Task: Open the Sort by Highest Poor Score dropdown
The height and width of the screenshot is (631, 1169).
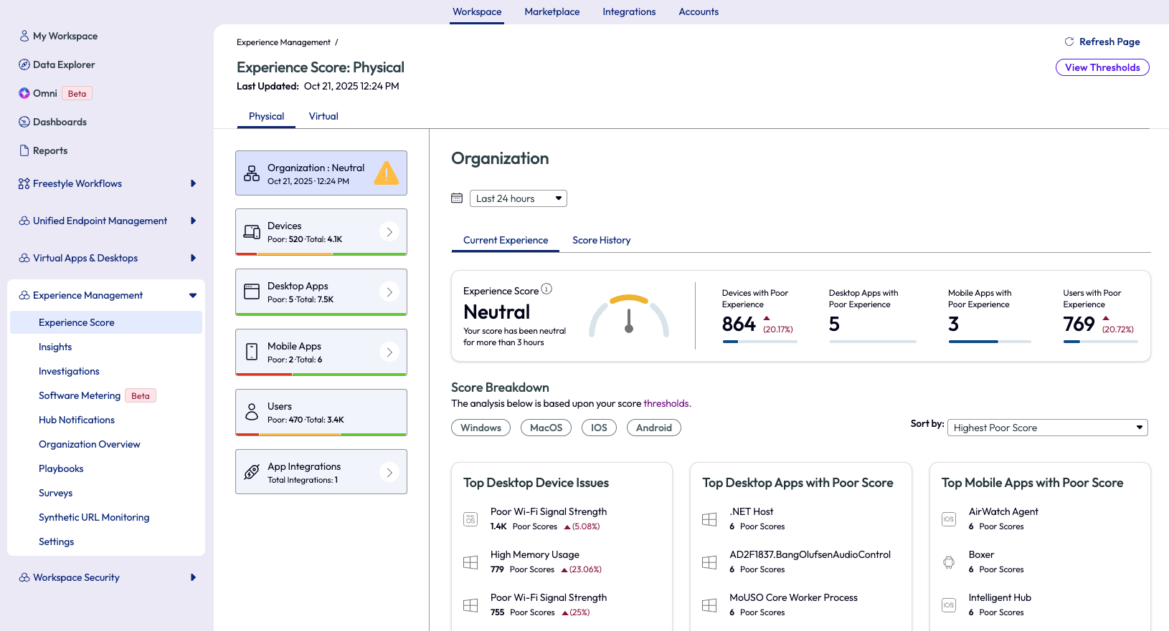Action: click(1047, 428)
